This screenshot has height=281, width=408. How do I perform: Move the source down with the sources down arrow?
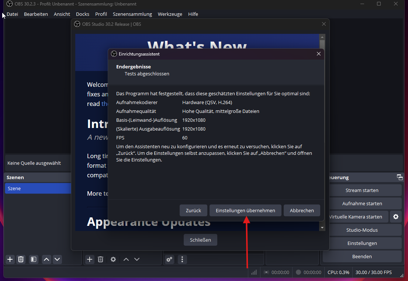click(x=137, y=259)
